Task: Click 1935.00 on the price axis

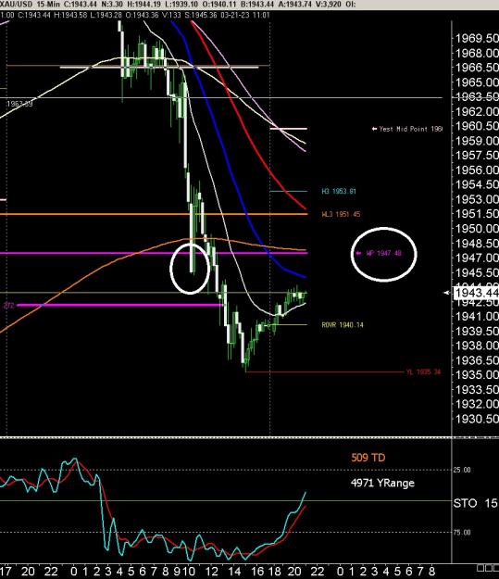Action: 477,375
